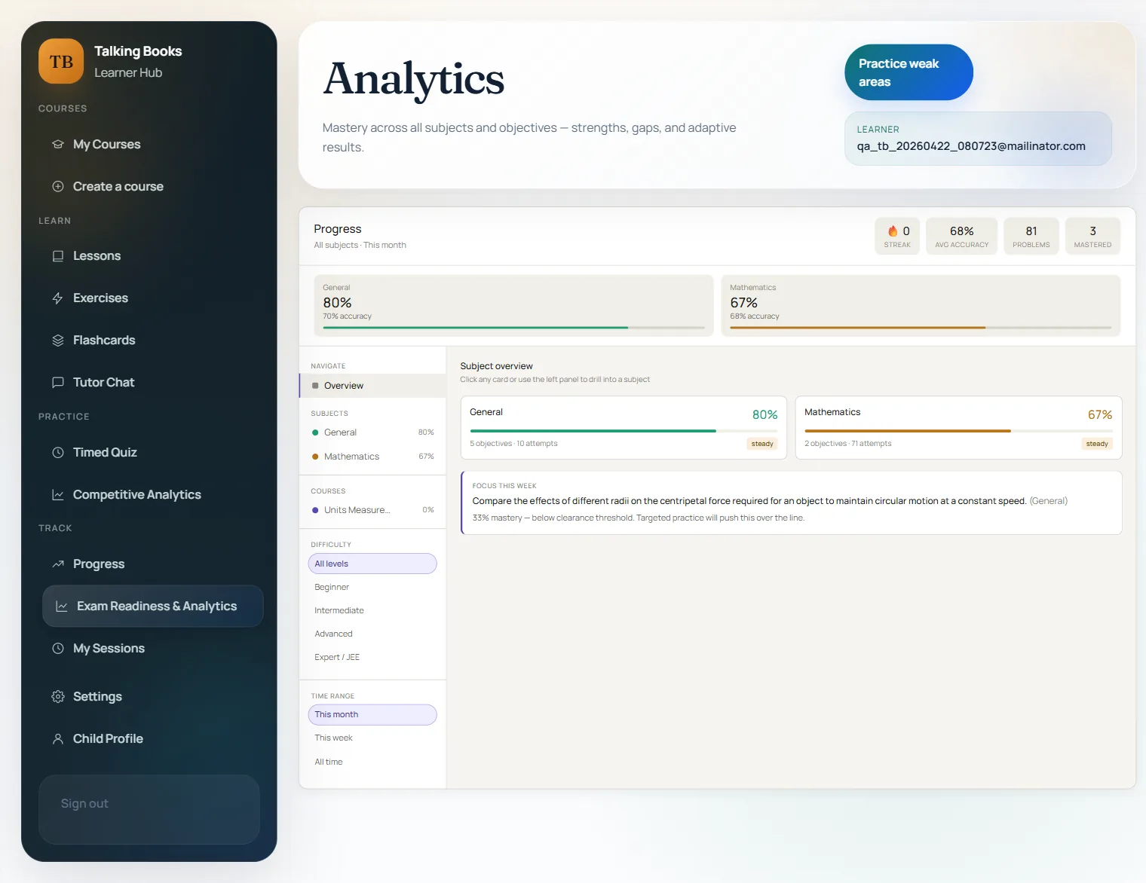Open the General 80% overview card

pos(624,427)
